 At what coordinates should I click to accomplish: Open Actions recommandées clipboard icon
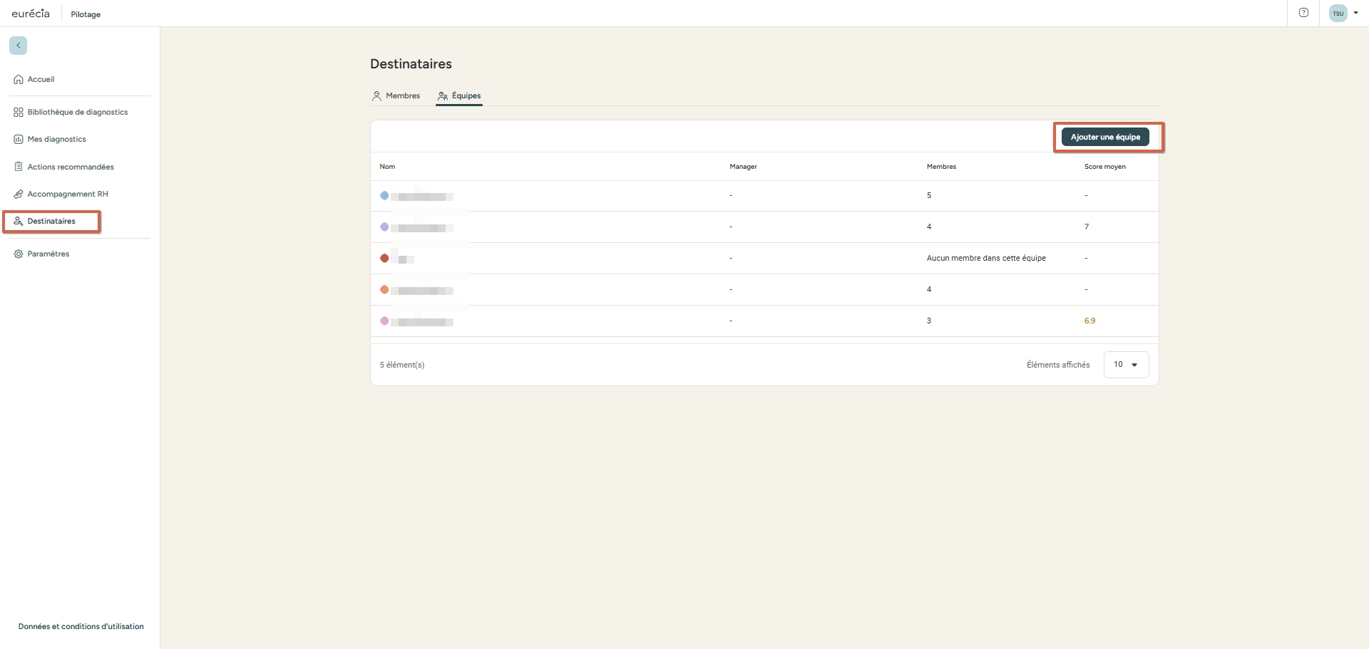click(19, 167)
